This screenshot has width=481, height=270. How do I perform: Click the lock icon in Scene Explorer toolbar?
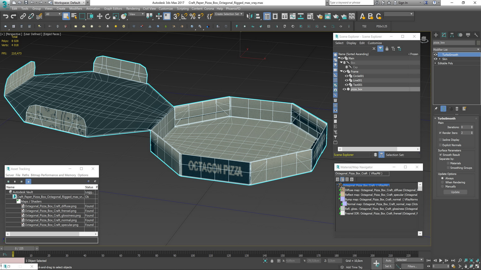pos(387,49)
